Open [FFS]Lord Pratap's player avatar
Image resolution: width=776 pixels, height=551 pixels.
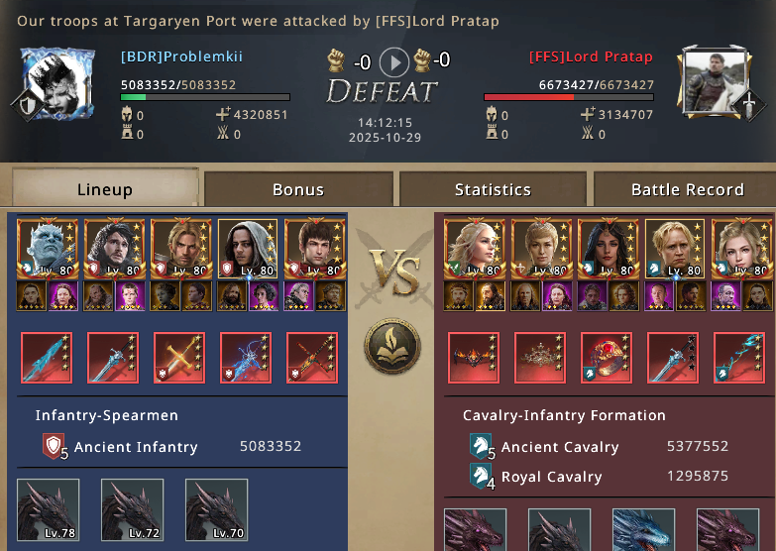tap(716, 82)
